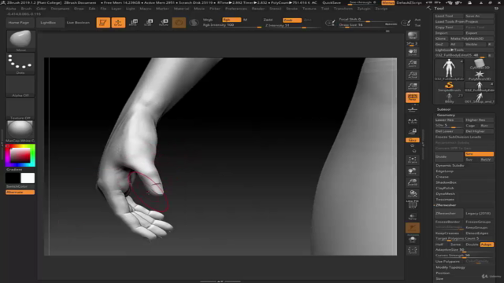Click the Actual size icon
This screenshot has width=504, height=283.
(x=413, y=75)
